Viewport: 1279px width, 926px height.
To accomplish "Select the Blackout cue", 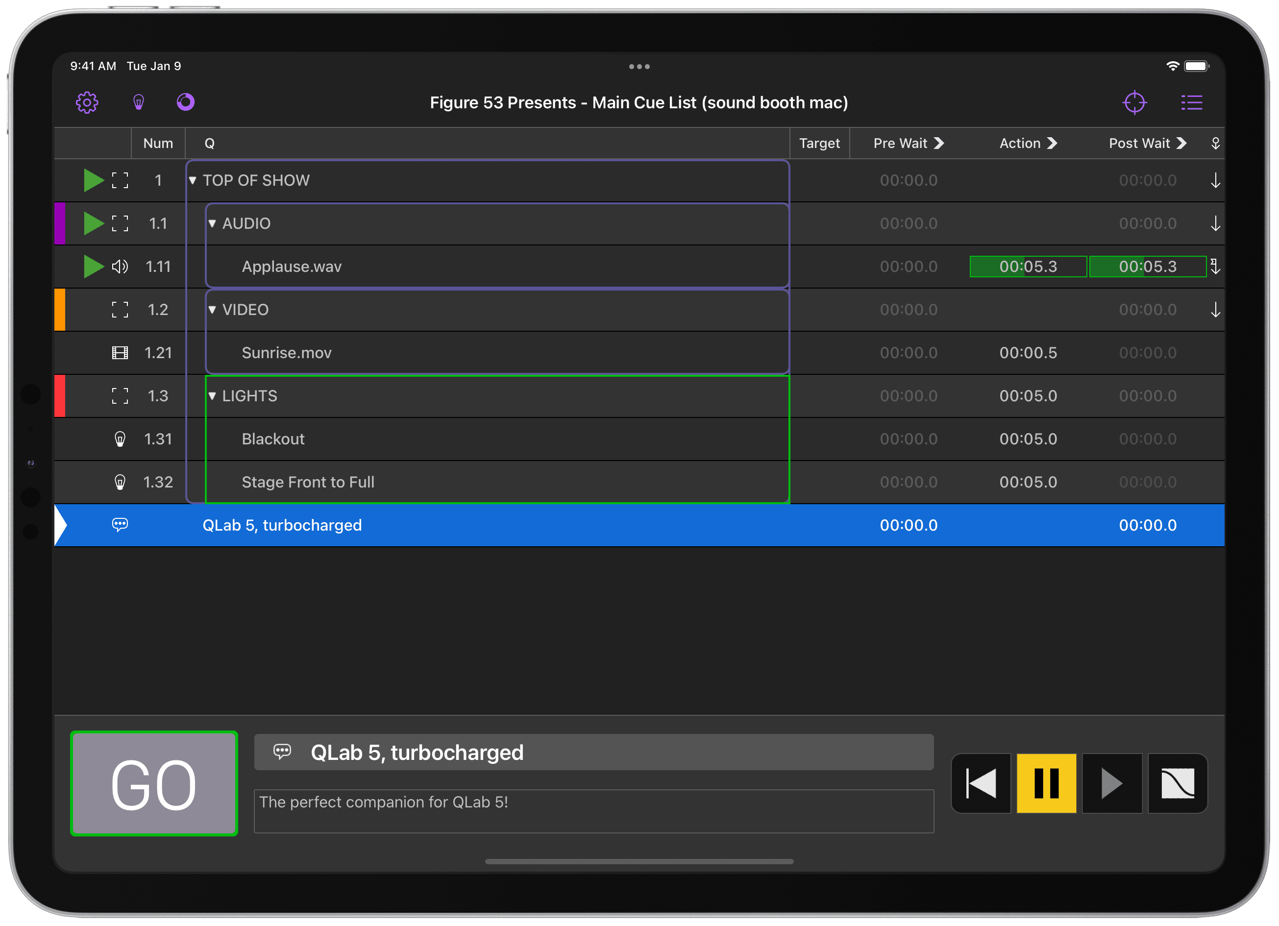I will tap(639, 439).
